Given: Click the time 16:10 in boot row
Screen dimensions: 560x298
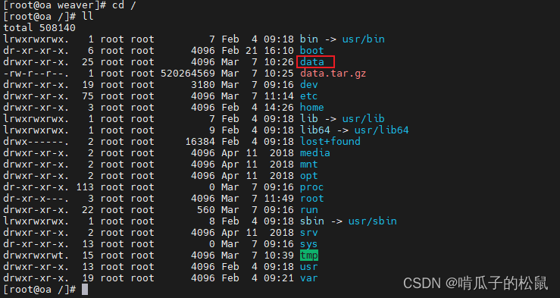Looking at the screenshot, I should [x=279, y=51].
